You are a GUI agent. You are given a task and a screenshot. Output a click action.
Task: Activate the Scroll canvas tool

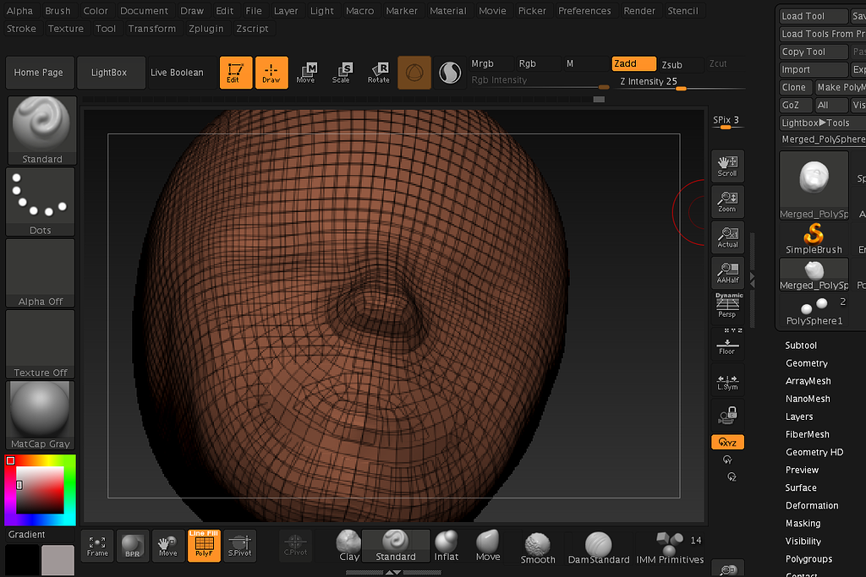727,165
